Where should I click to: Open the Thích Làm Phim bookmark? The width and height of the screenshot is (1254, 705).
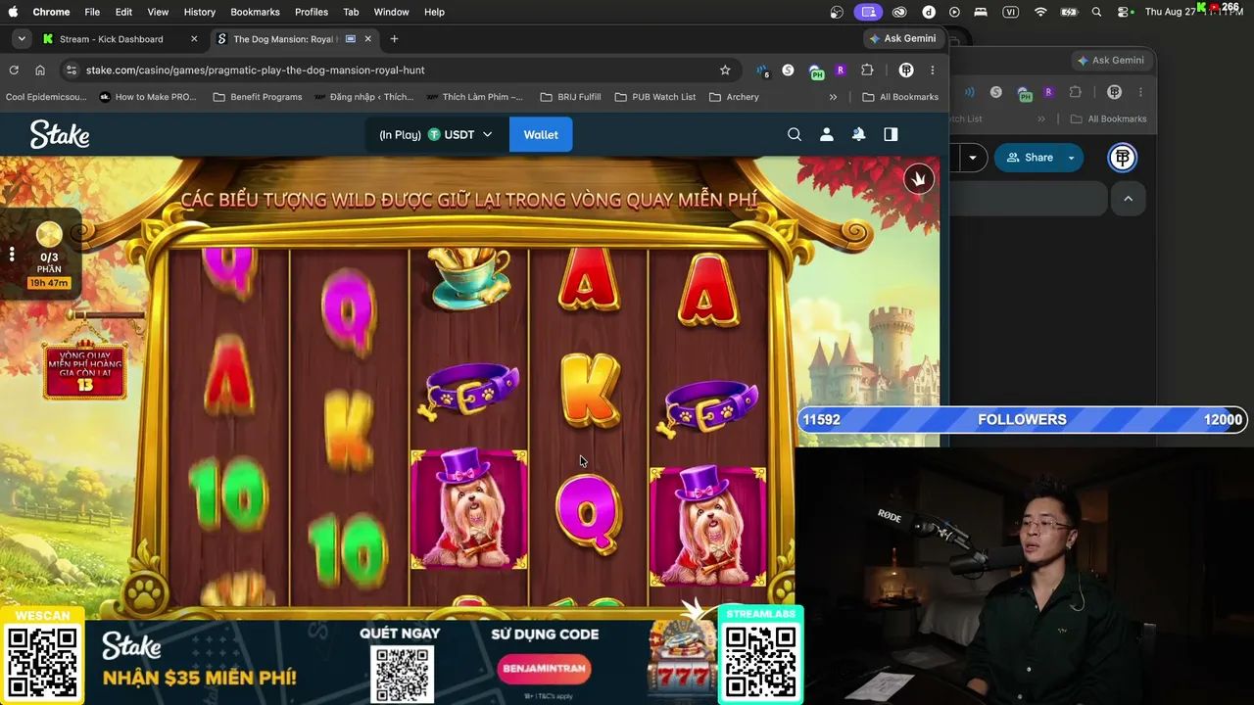(475, 97)
